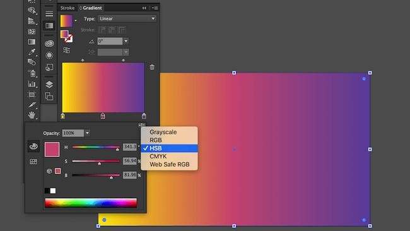Select the Eyedropper tool
The image size is (410, 231).
pyautogui.click(x=32, y=52)
